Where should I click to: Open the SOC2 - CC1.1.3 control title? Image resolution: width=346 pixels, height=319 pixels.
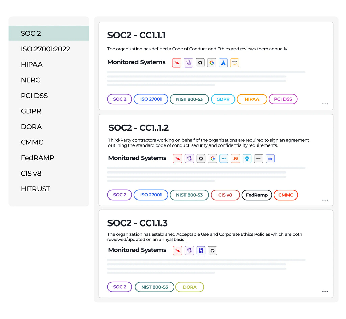[137, 223]
